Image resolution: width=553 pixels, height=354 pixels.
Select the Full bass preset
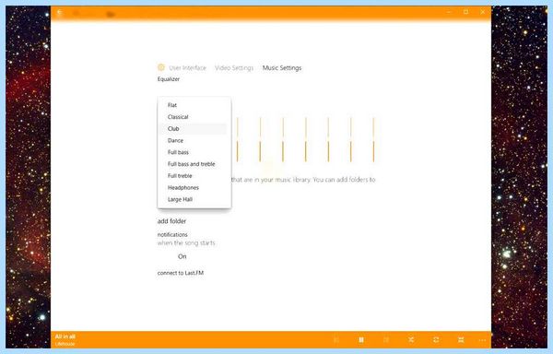[194, 152]
